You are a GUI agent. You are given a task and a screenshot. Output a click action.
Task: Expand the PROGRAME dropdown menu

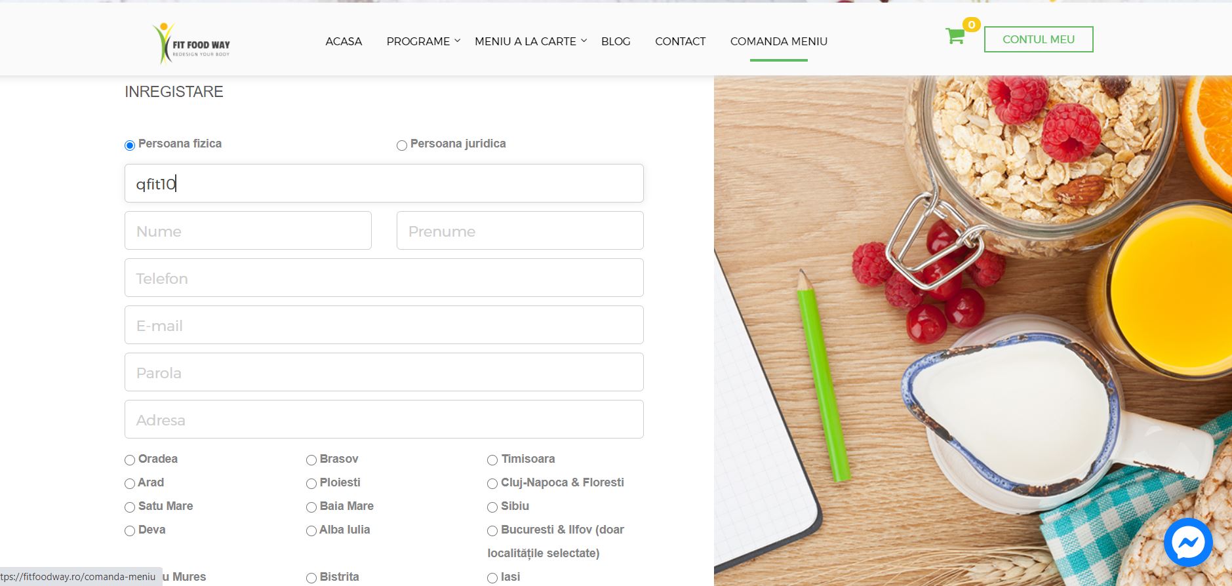tap(424, 41)
